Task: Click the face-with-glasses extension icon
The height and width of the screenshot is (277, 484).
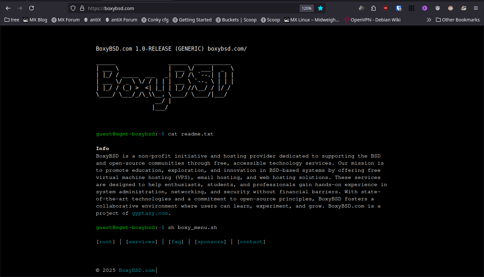Action: (x=451, y=8)
